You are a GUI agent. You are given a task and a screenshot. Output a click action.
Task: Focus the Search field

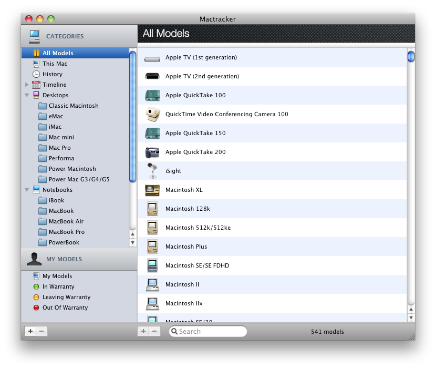[x=207, y=331]
